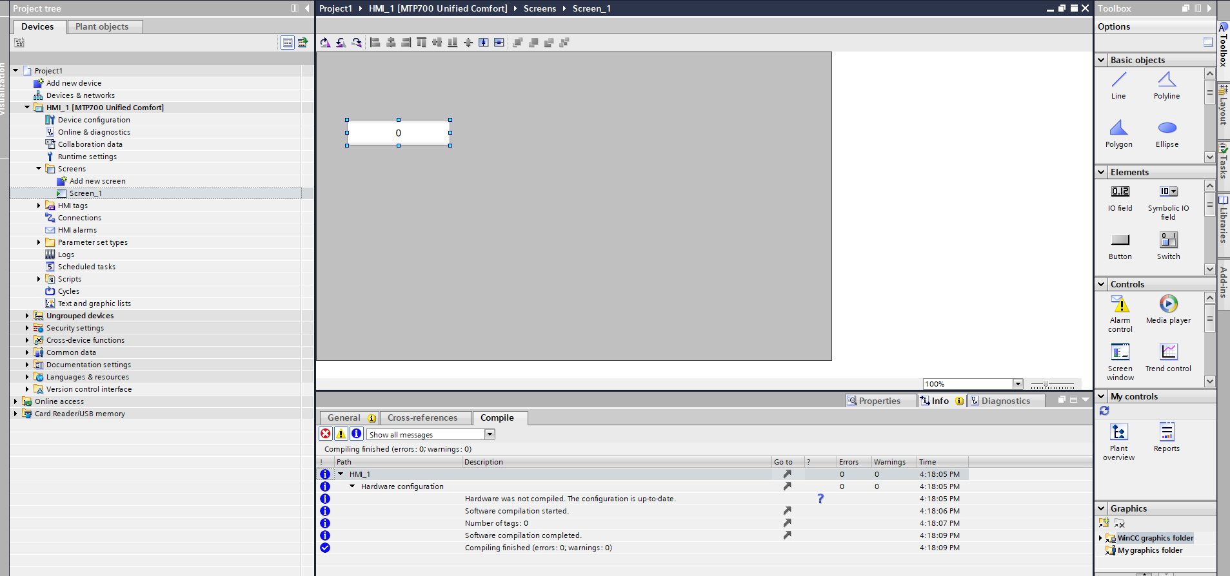Expand the Scripts node
The height and width of the screenshot is (576, 1230).
[39, 279]
